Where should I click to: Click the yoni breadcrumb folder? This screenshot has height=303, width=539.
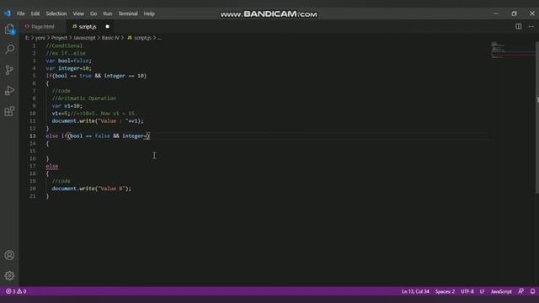pyautogui.click(x=40, y=38)
